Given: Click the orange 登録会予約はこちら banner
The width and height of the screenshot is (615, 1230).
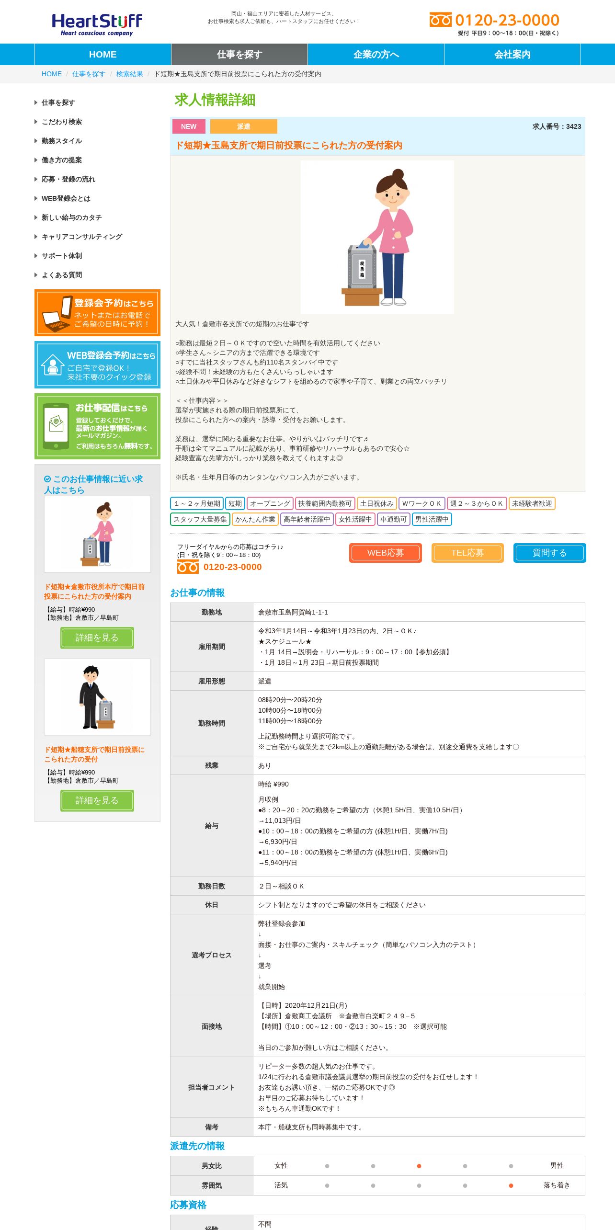Looking at the screenshot, I should click(97, 313).
